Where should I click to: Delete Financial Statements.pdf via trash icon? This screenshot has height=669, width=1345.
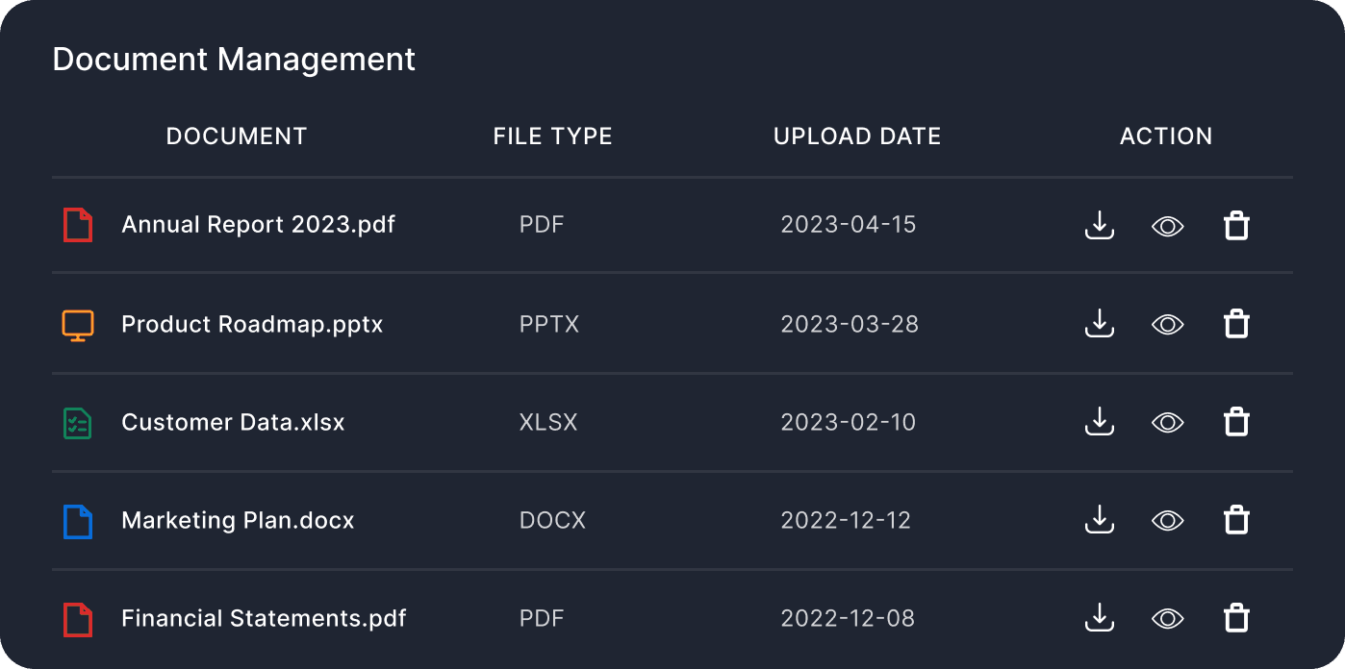[1236, 618]
